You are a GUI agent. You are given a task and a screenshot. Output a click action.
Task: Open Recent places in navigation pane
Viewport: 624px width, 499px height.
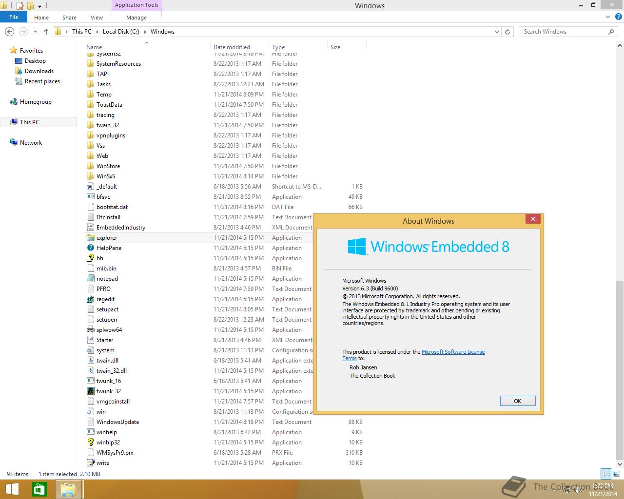tap(42, 81)
